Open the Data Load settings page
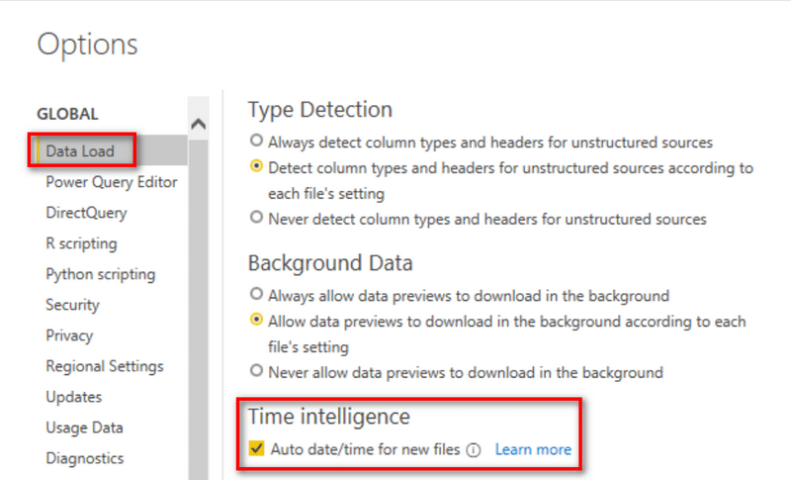Viewport: 791px width, 480px height. pyautogui.click(x=80, y=150)
